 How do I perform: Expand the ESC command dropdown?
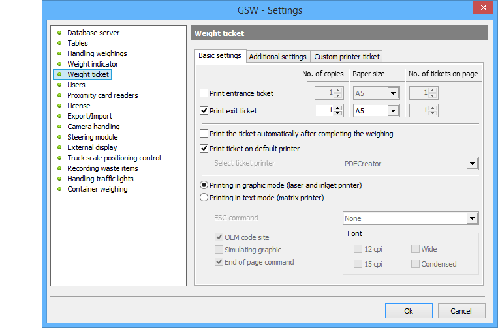coord(472,218)
